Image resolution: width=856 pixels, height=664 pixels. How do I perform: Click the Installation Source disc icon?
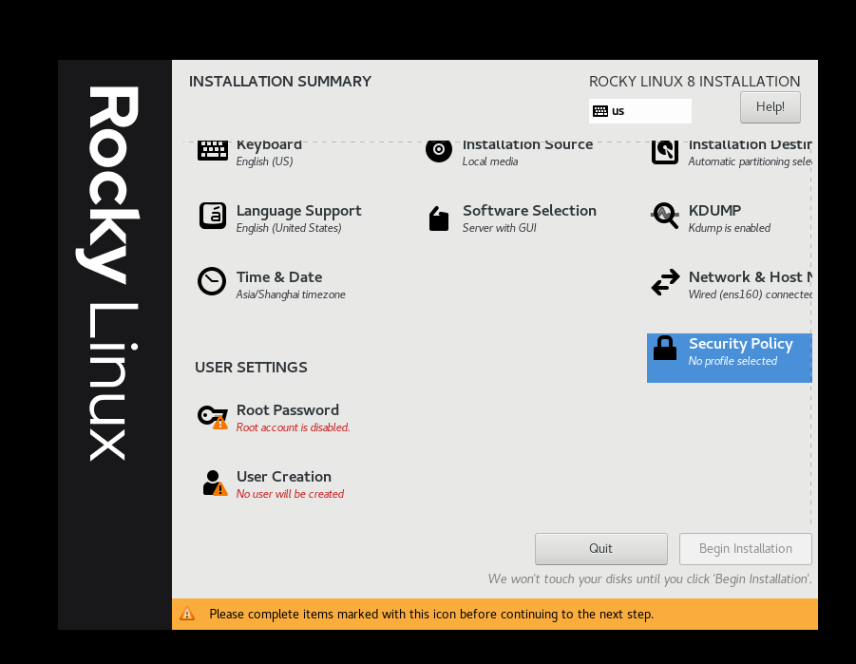click(439, 150)
